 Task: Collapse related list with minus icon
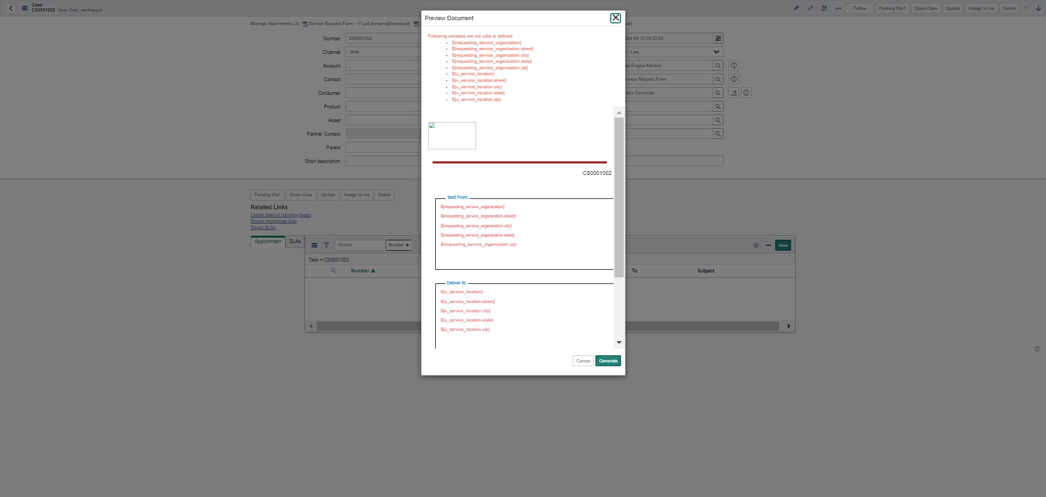point(768,245)
